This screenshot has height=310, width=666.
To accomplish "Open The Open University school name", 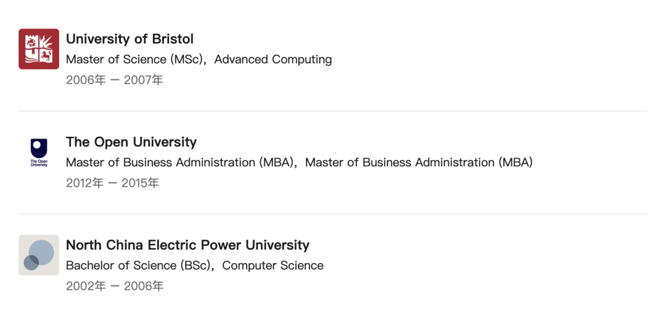I will pos(131,142).
